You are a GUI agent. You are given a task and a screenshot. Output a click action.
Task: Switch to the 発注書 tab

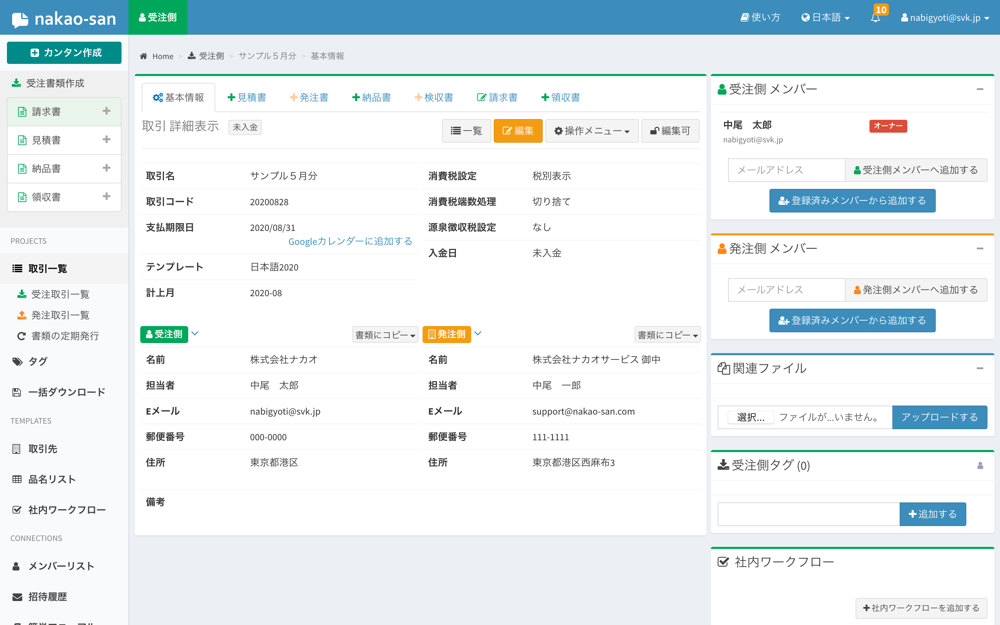pos(309,98)
